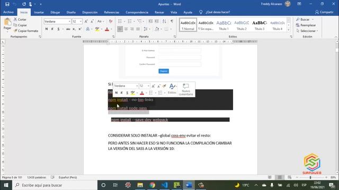Viewport: 339px width, 190px height.
Task: Open the ribbon font name dropdown Verdana
Action: click(x=69, y=21)
